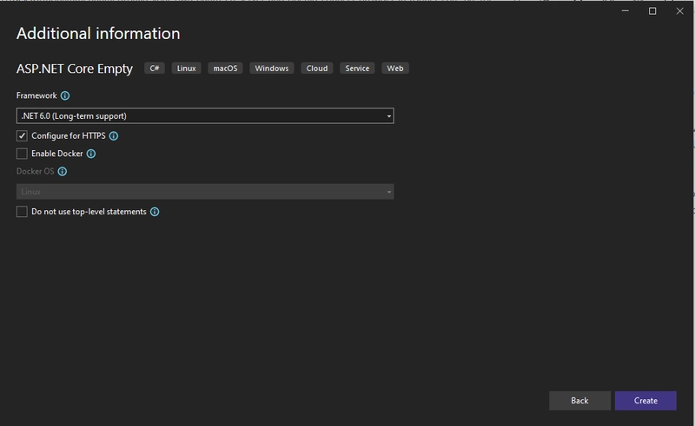
Task: Click the macOS tag
Action: pos(225,69)
